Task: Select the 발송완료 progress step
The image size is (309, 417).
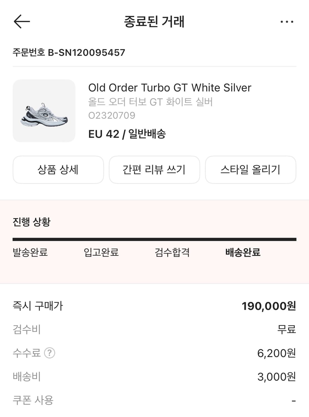Action: [30, 252]
